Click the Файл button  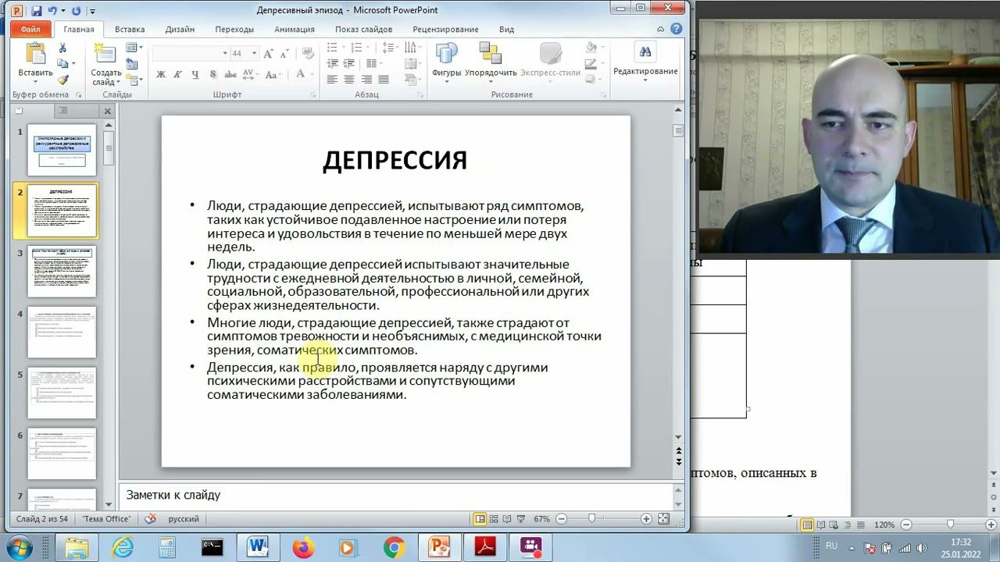pyautogui.click(x=30, y=30)
